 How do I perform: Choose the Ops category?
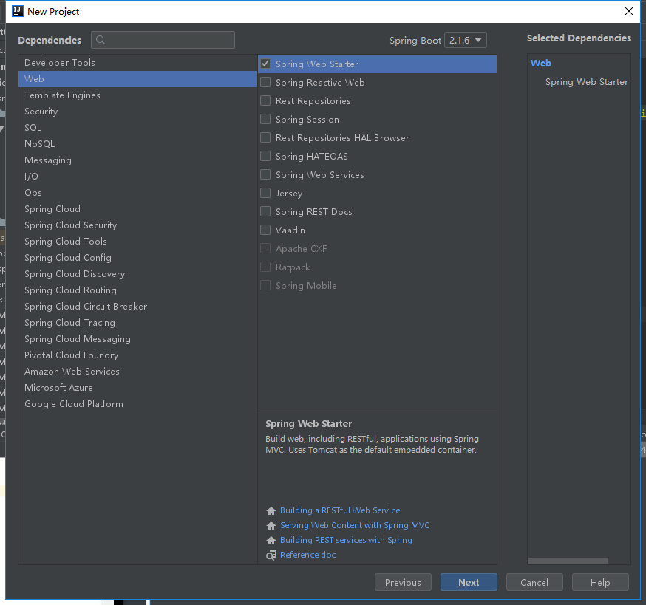[x=137, y=193]
